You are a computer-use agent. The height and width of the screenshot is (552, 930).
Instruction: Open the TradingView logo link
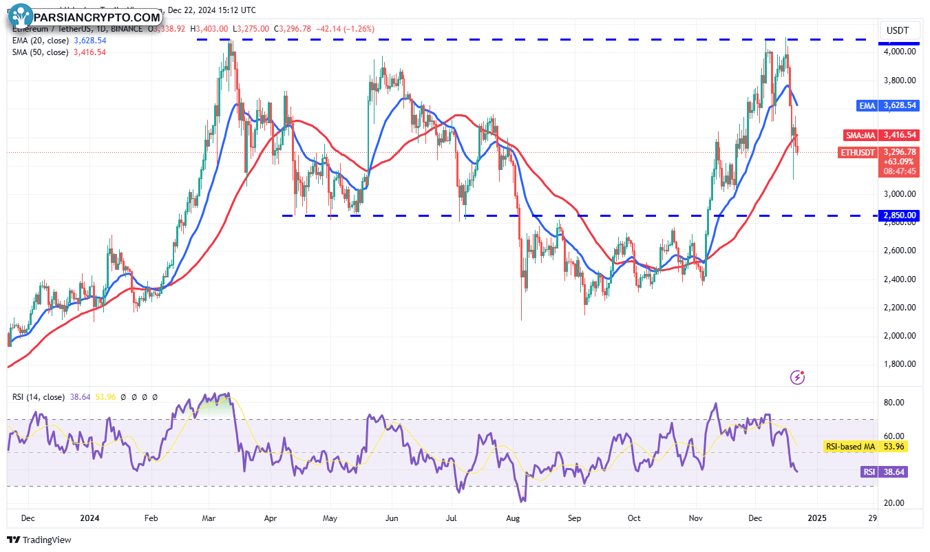click(x=39, y=540)
